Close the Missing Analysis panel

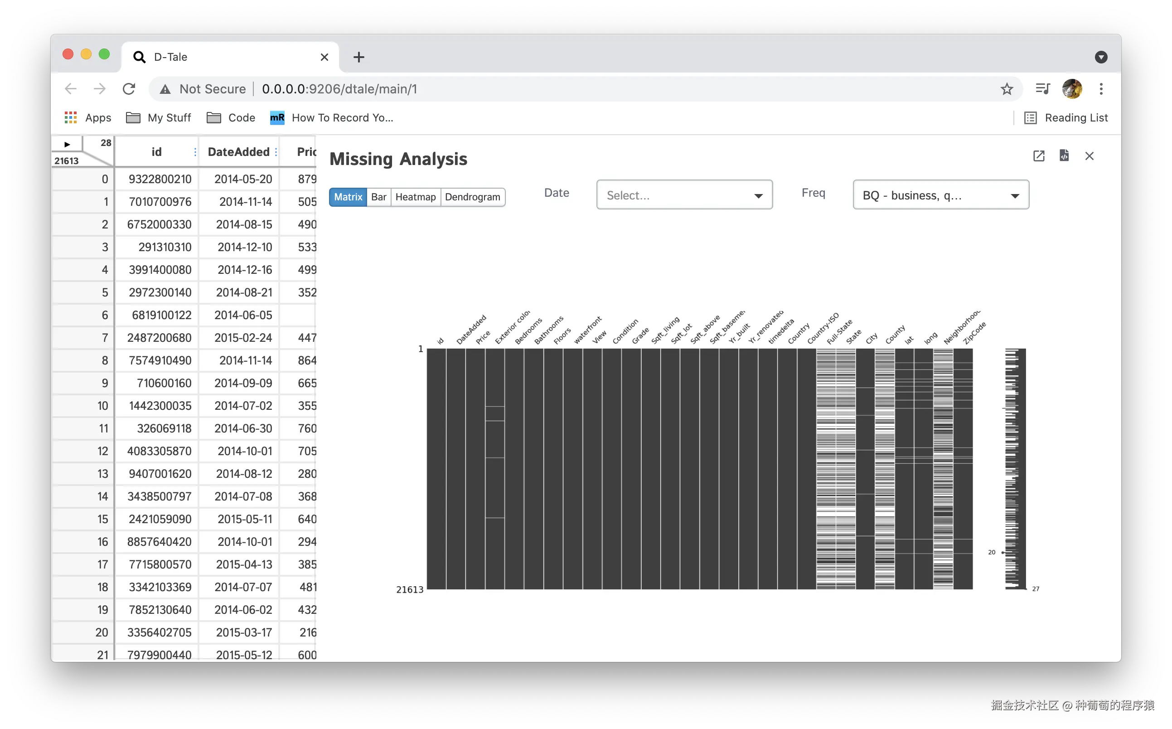click(1089, 156)
